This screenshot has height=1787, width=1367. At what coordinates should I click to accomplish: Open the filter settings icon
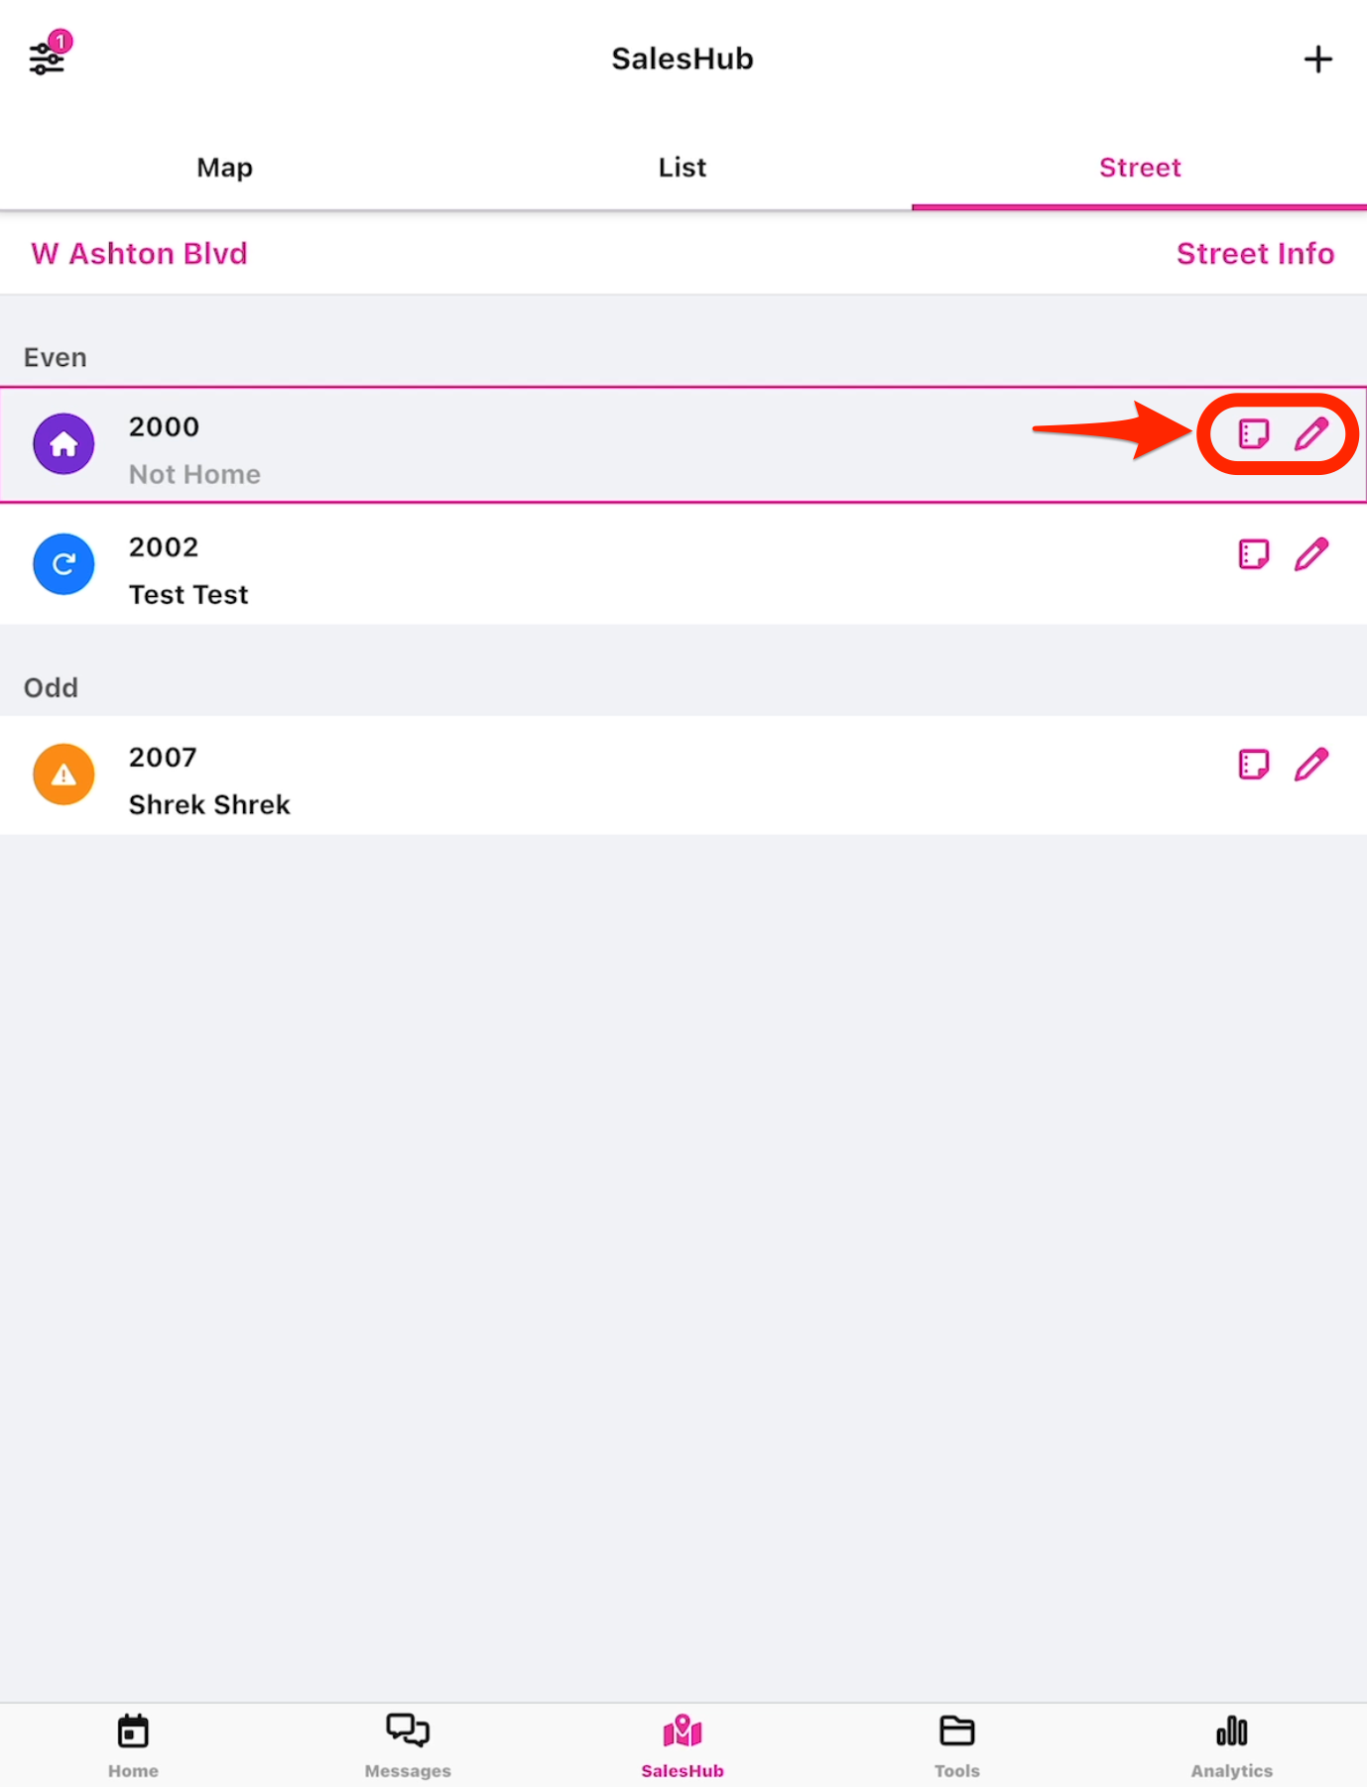pyautogui.click(x=47, y=59)
